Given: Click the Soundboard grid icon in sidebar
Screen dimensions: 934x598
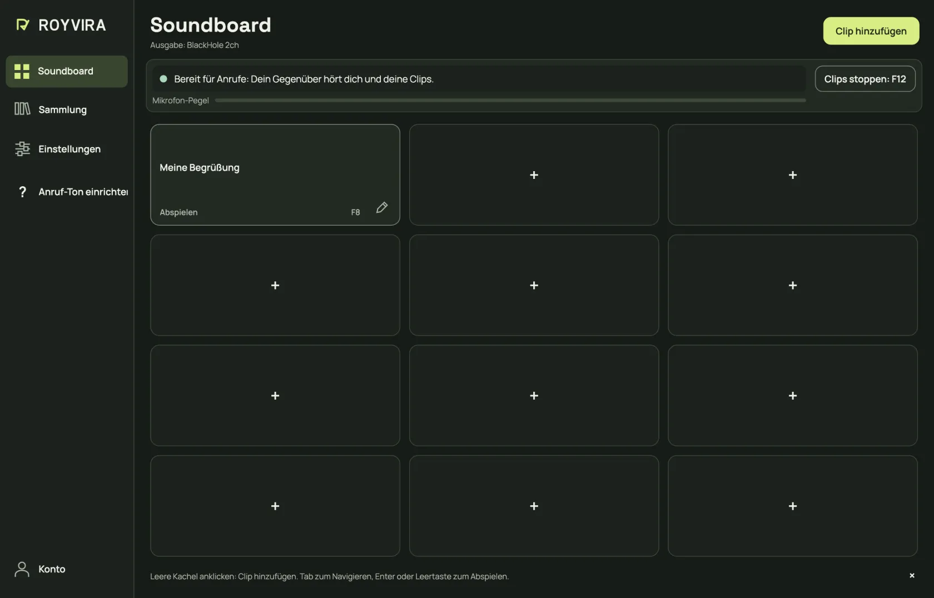Looking at the screenshot, I should [22, 71].
